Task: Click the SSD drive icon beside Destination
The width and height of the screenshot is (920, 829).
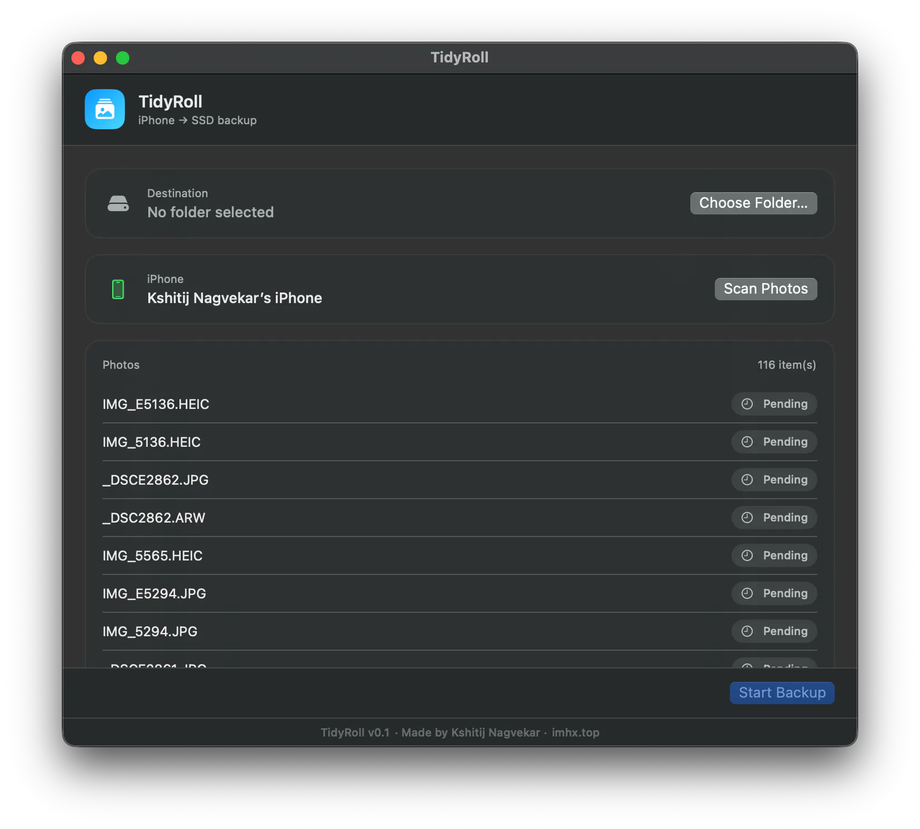Action: coord(118,203)
